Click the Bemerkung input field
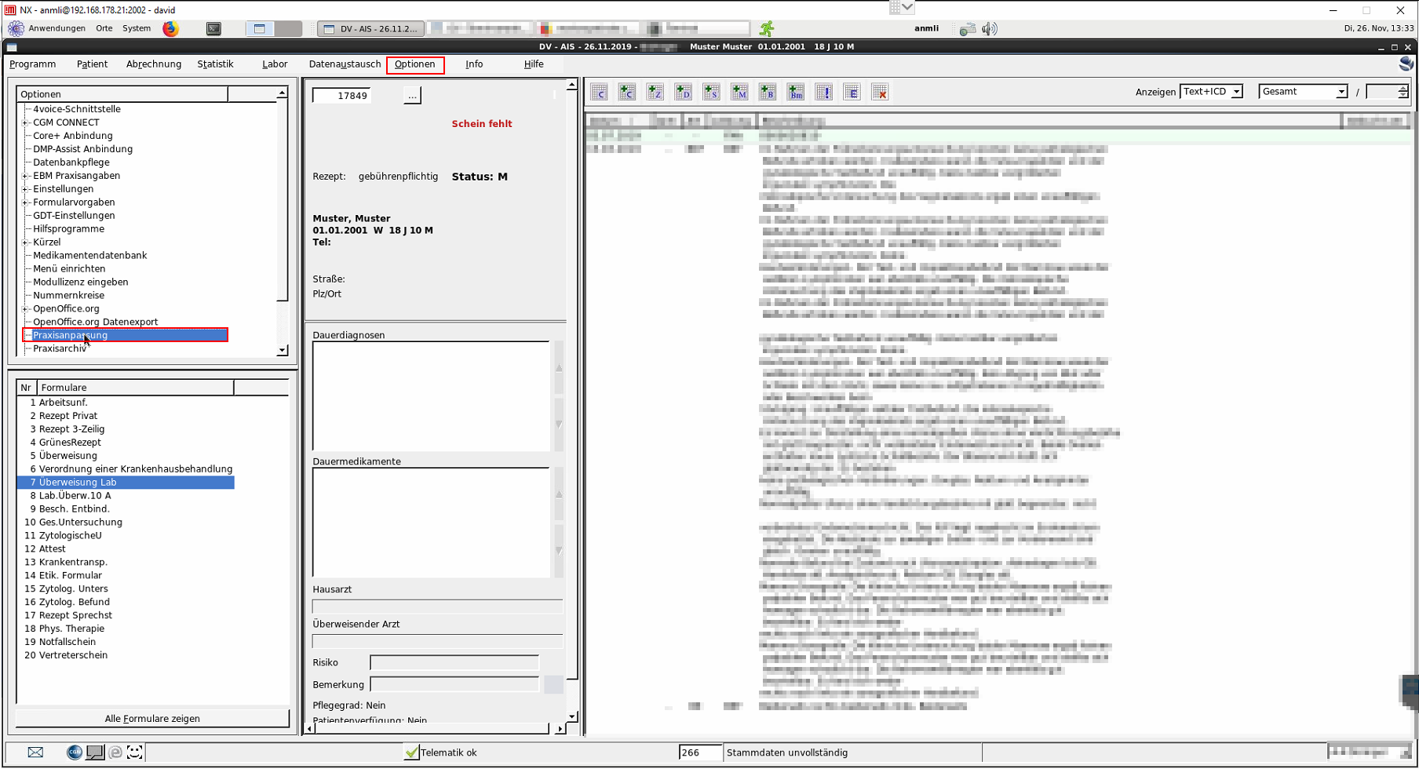Image resolution: width=1419 pixels, height=769 pixels. tap(454, 684)
